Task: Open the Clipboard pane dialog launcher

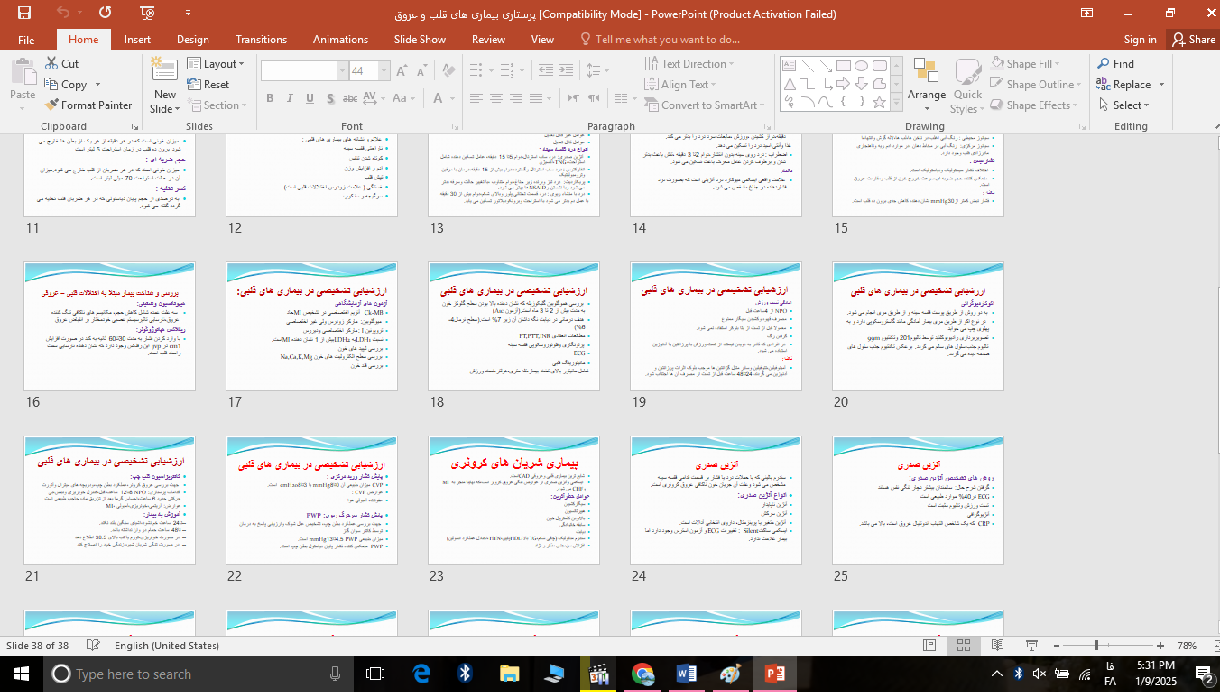Action: 136,127
